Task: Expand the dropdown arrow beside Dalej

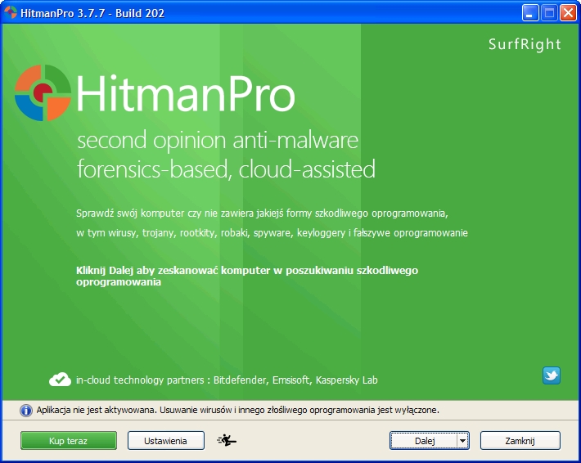Action: 463,441
